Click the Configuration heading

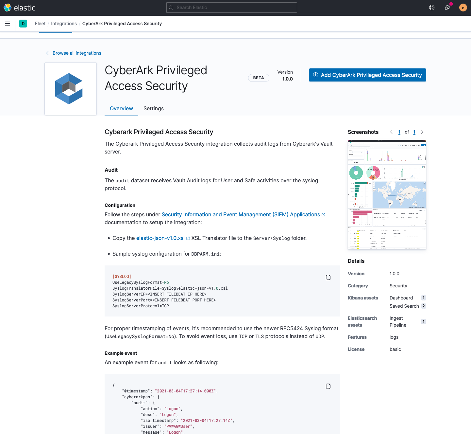120,205
